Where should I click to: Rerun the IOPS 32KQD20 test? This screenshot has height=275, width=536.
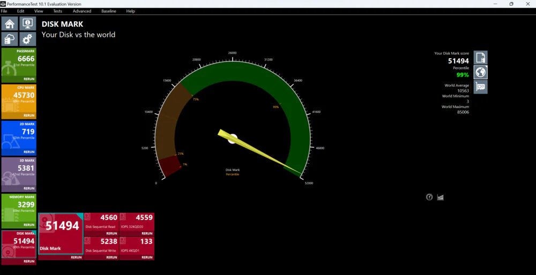pos(147,234)
